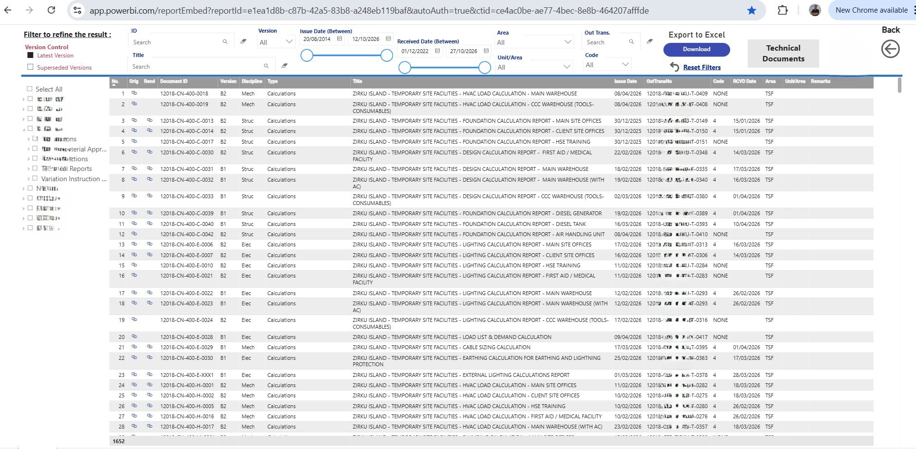Open the Version dropdown
Image resolution: width=916 pixels, height=449 pixels.
289,42
